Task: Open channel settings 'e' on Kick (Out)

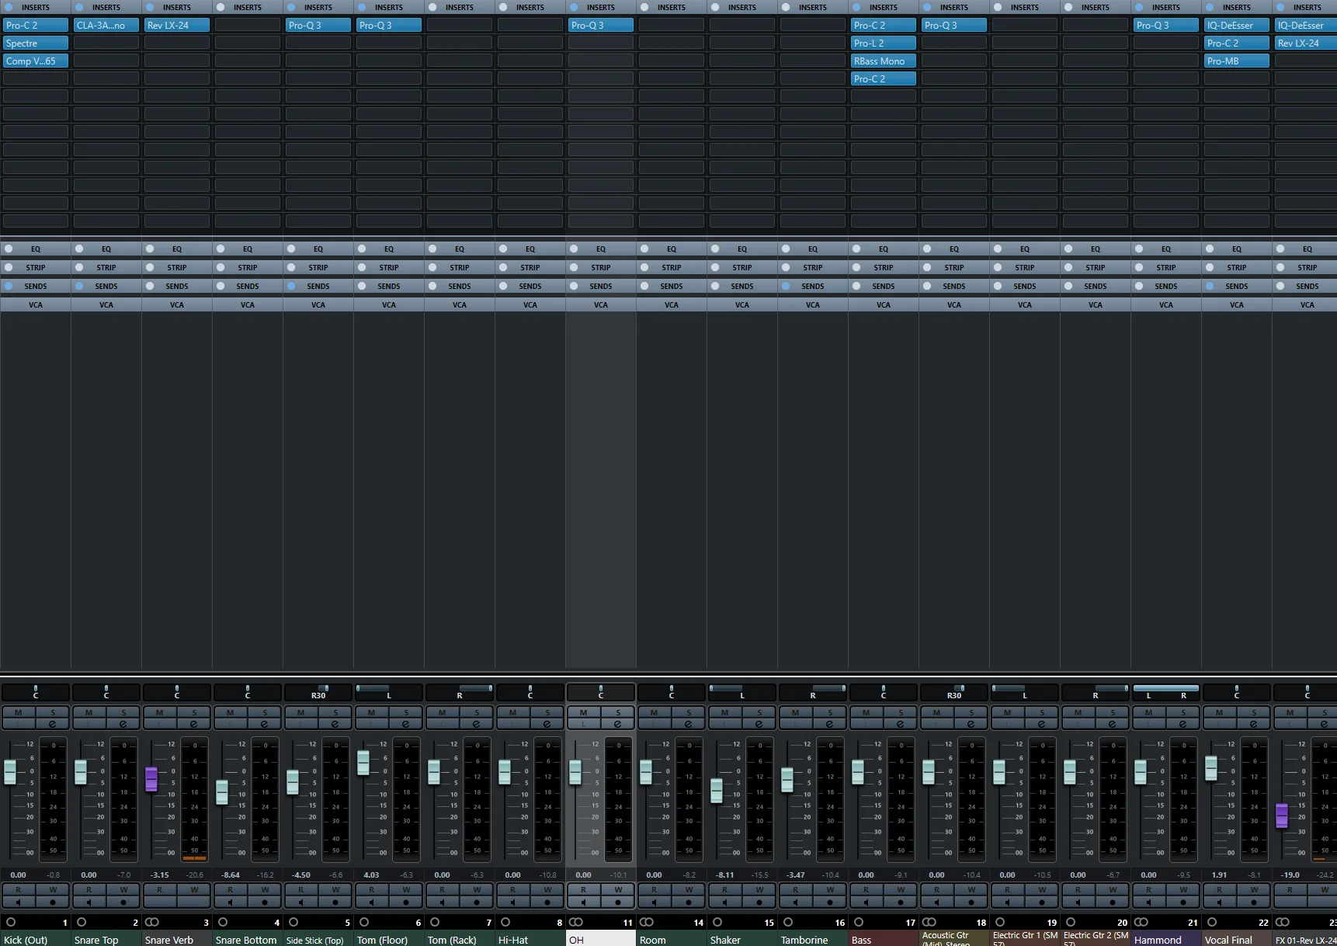Action: (x=53, y=724)
